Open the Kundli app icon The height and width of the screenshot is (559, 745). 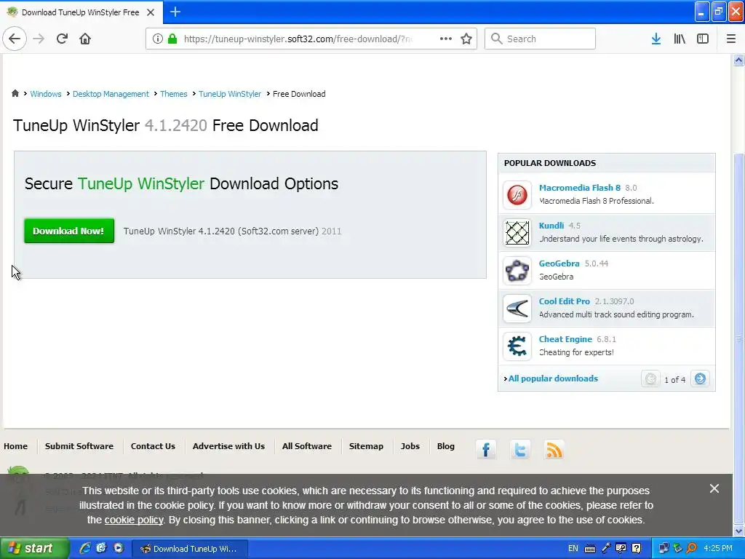point(517,232)
